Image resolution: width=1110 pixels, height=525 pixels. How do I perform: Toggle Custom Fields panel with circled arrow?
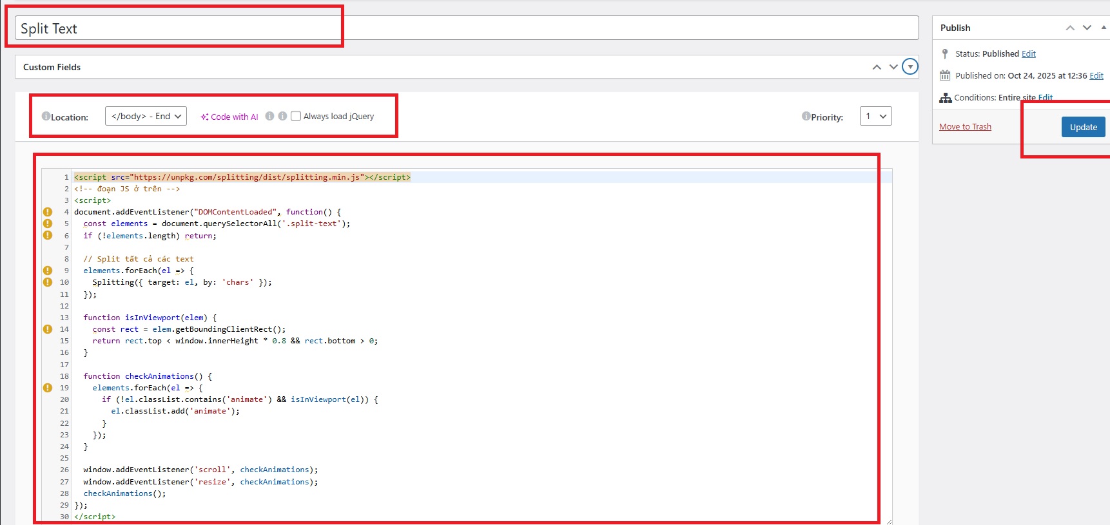click(910, 66)
